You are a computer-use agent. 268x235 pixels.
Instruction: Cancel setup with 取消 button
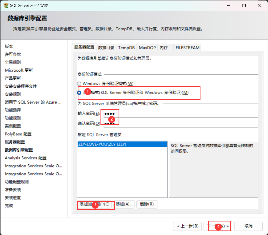248,226
